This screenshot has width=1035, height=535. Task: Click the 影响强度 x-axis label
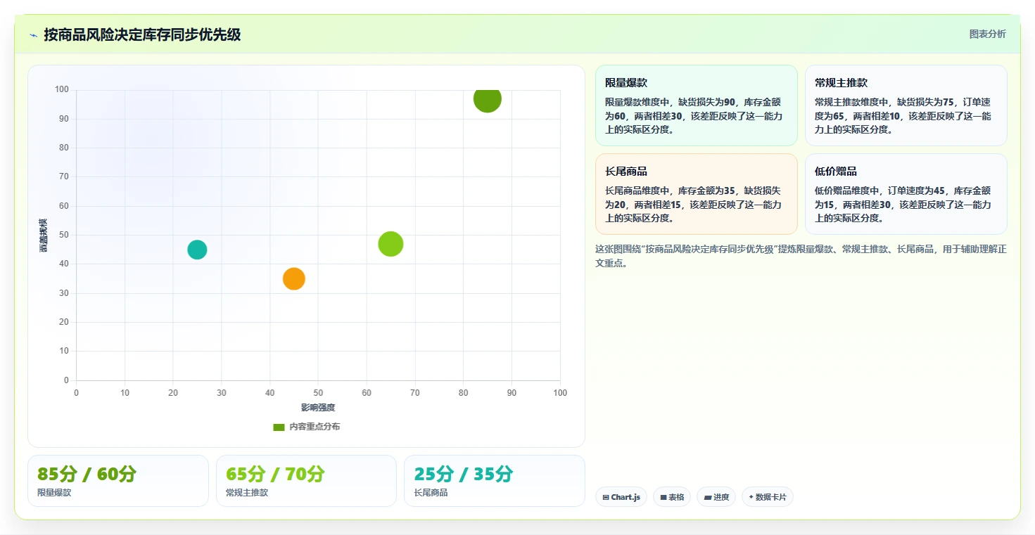(318, 408)
